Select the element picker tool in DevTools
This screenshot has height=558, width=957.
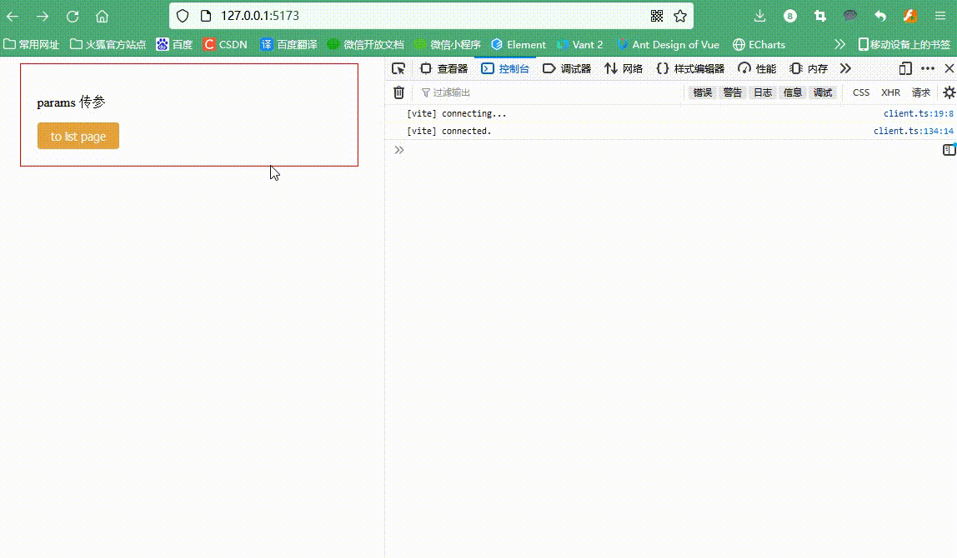pyautogui.click(x=398, y=68)
